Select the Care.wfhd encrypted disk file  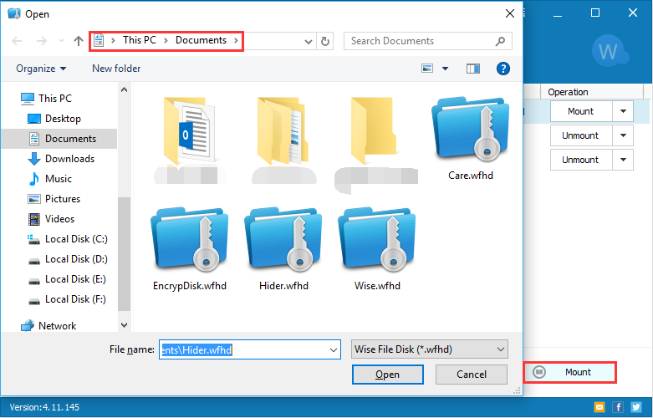pyautogui.click(x=471, y=140)
